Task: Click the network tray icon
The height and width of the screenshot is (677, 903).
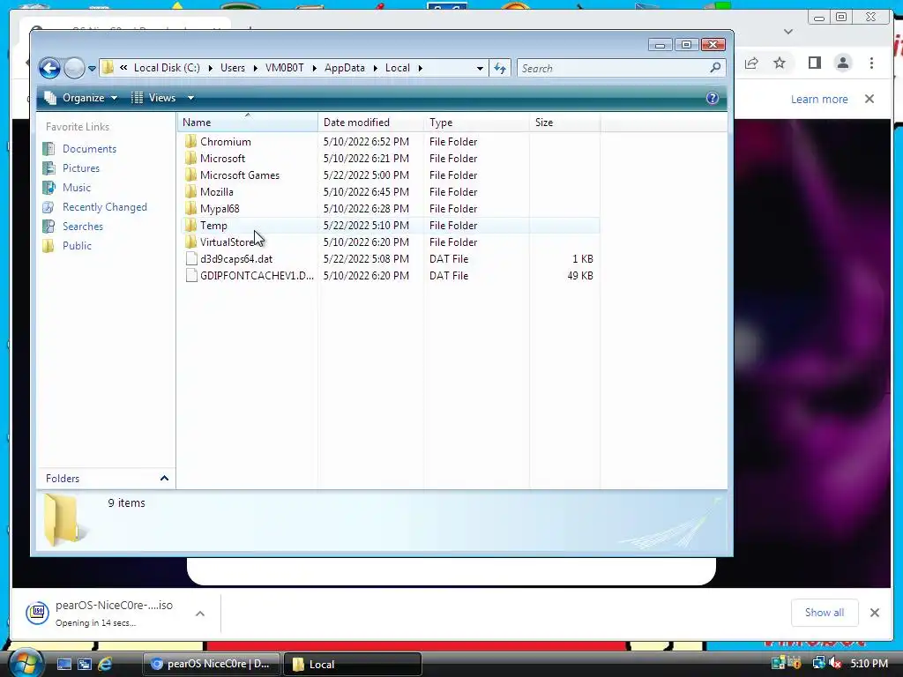Action: pos(817,664)
